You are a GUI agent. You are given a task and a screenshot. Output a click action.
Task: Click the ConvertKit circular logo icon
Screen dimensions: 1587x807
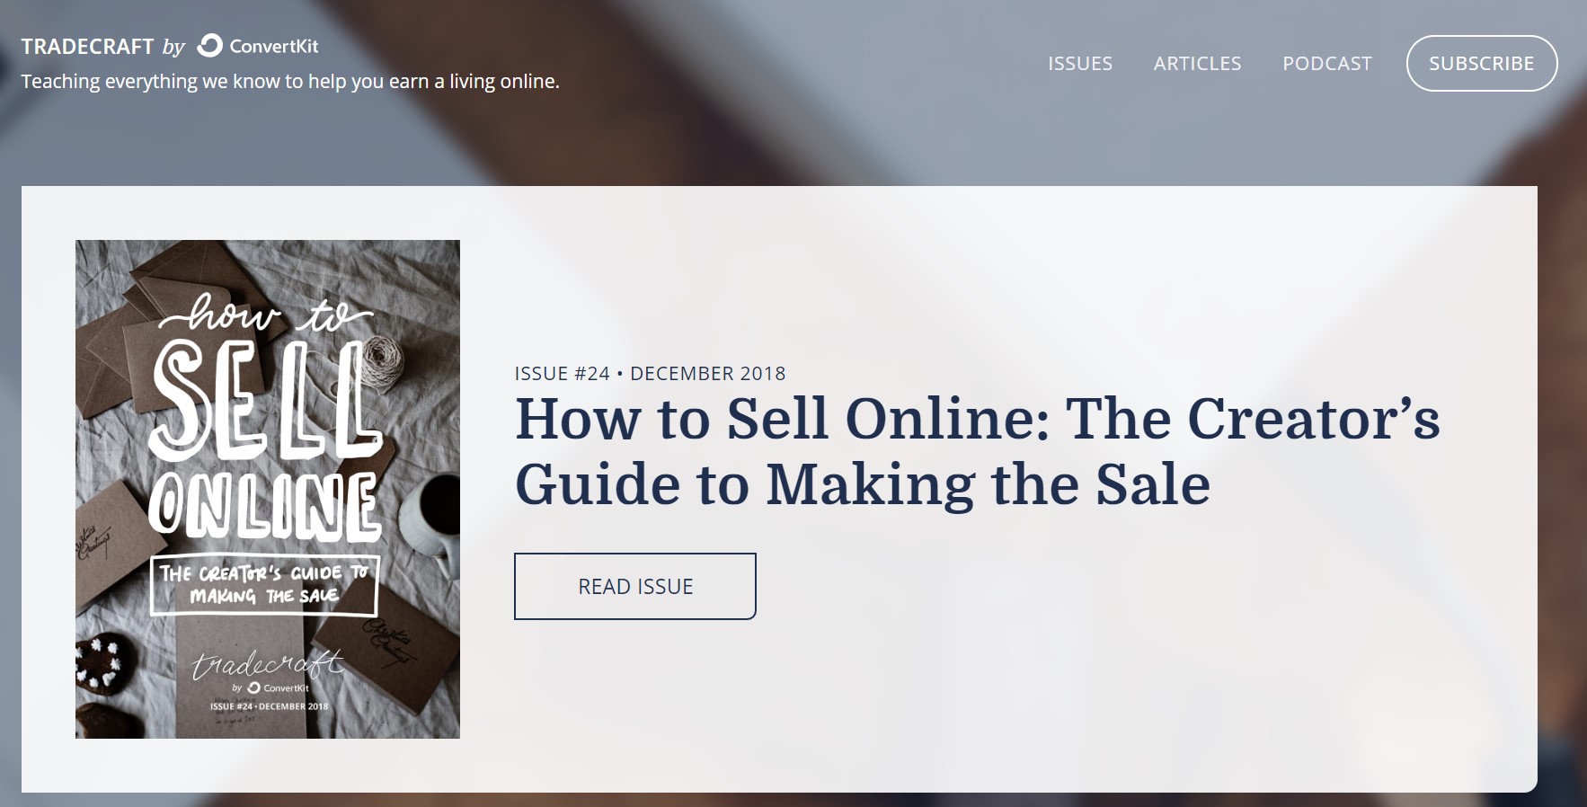(x=209, y=46)
